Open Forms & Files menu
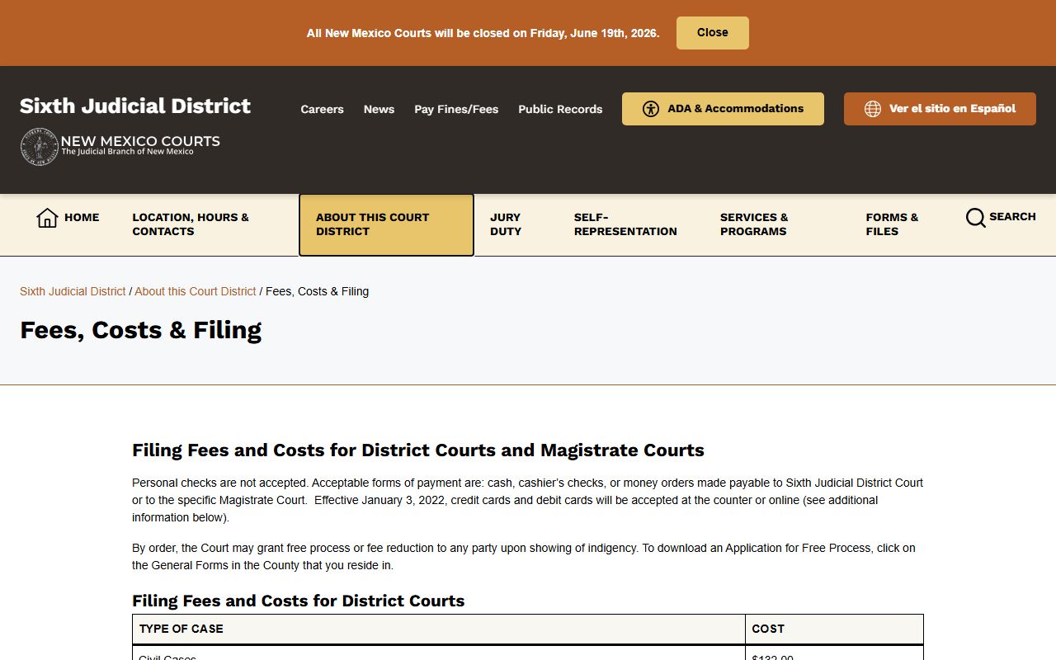 coord(892,224)
